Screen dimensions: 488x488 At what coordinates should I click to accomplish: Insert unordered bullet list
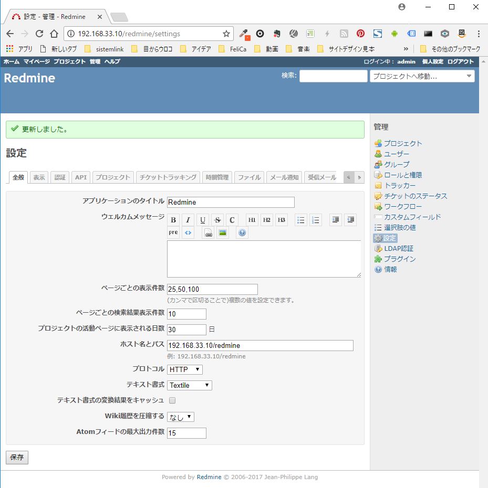pos(300,220)
